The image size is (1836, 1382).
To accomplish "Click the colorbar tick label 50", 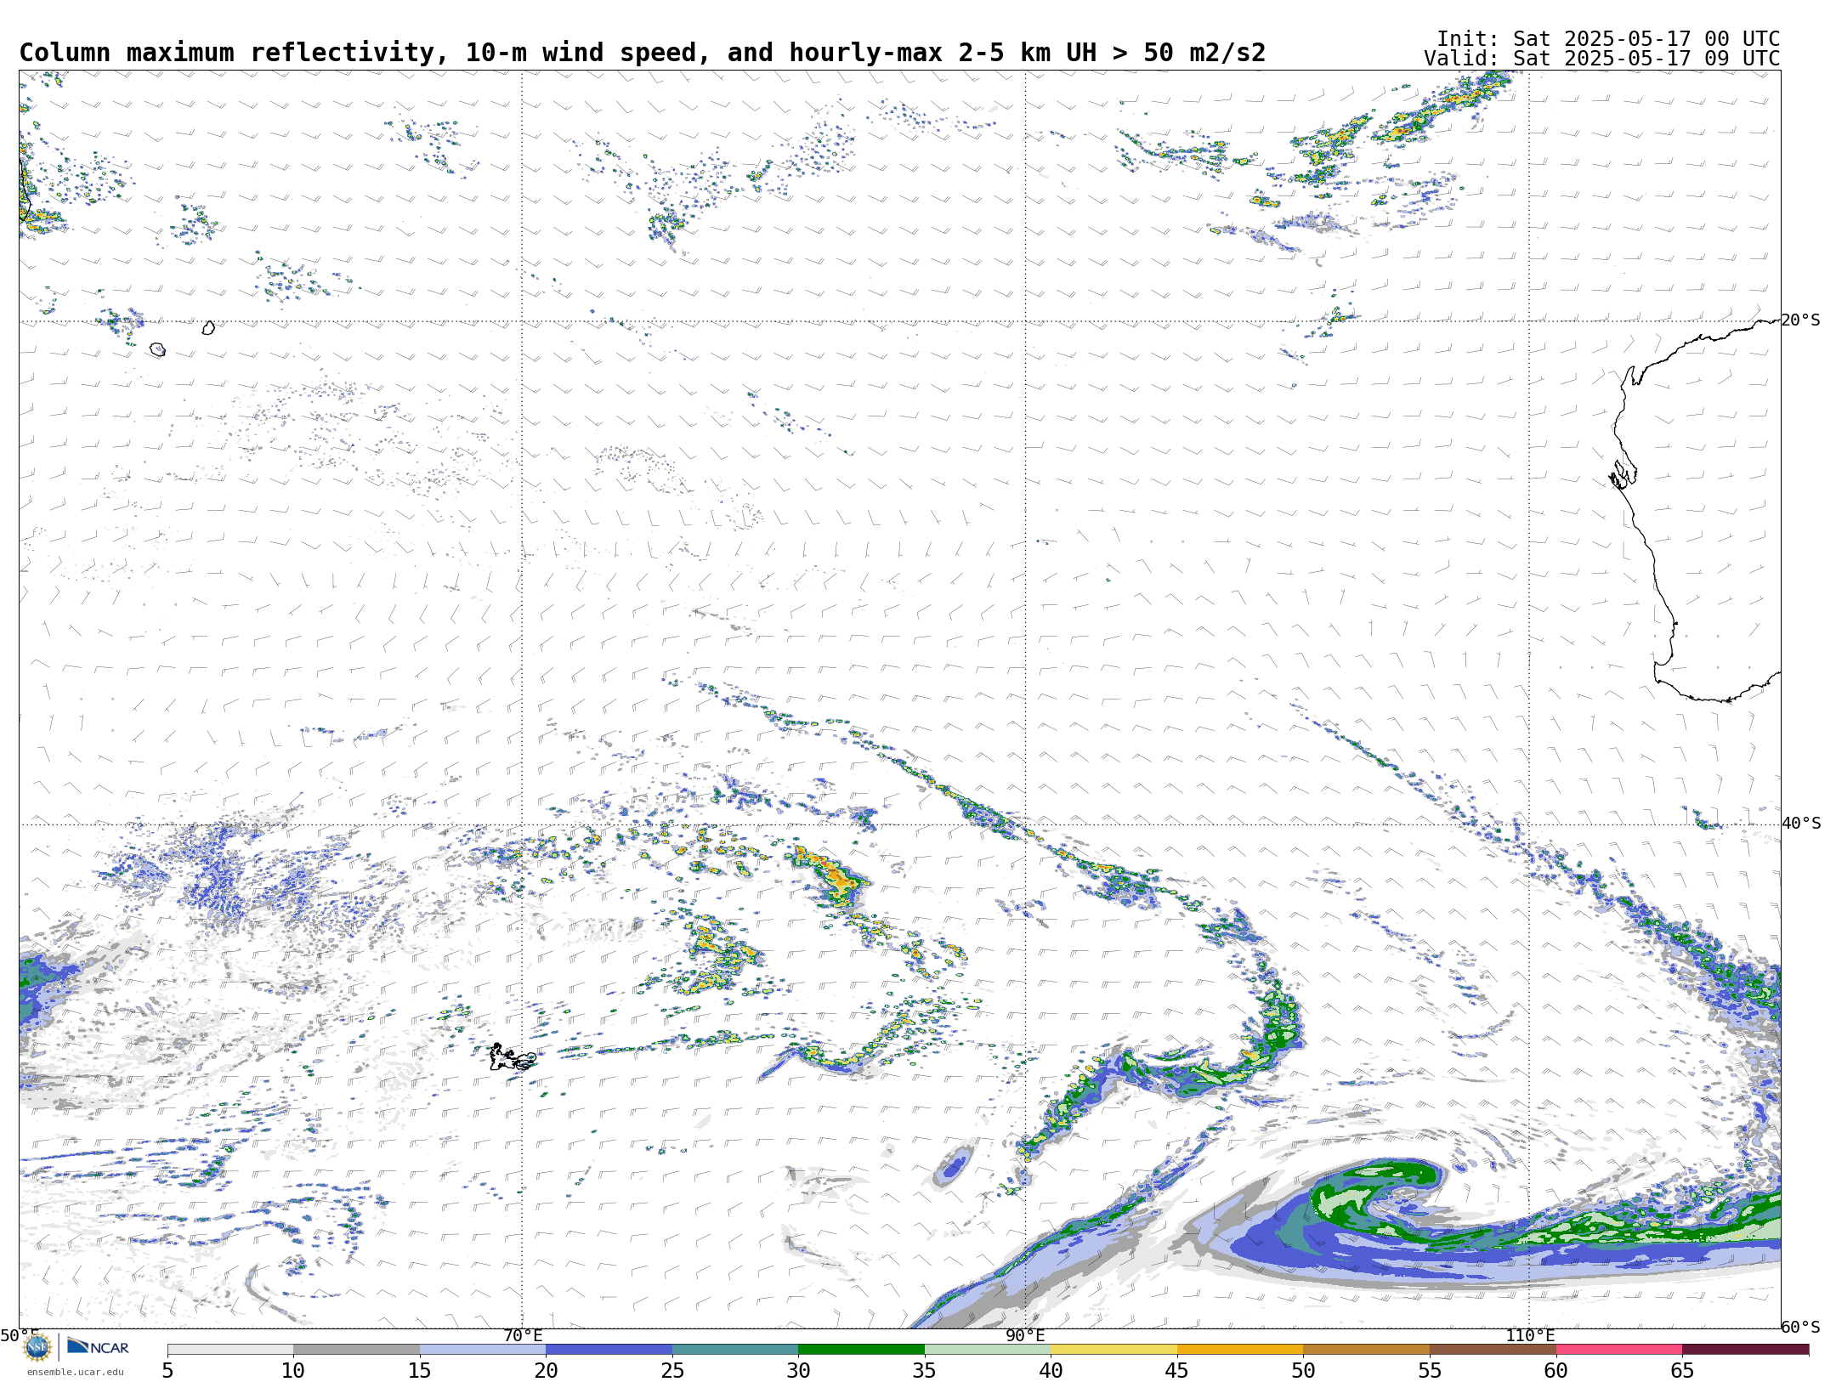I will (x=1303, y=1370).
